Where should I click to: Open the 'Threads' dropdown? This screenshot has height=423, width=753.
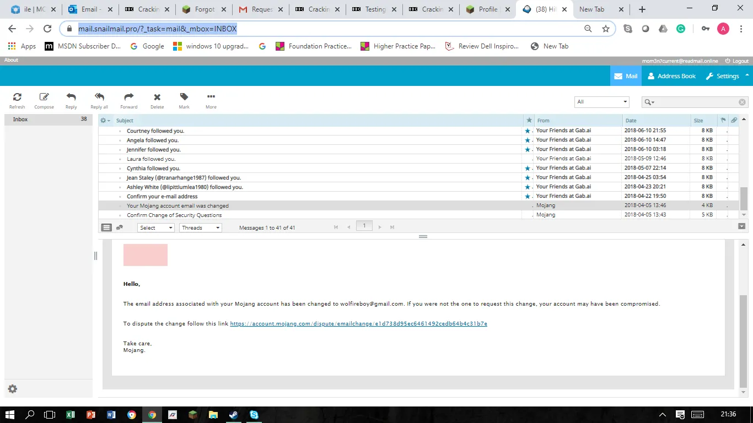[200, 227]
